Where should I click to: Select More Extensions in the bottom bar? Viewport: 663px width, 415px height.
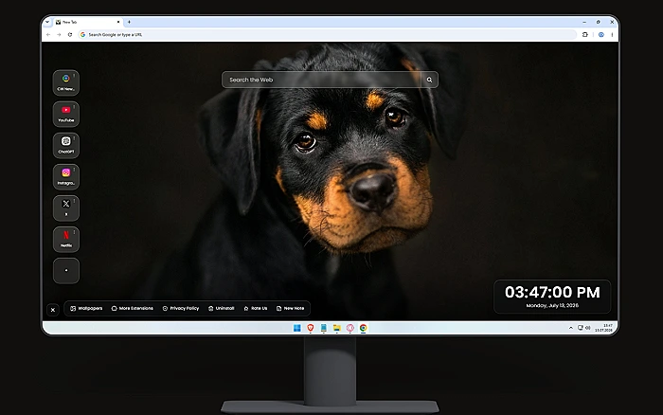132,308
